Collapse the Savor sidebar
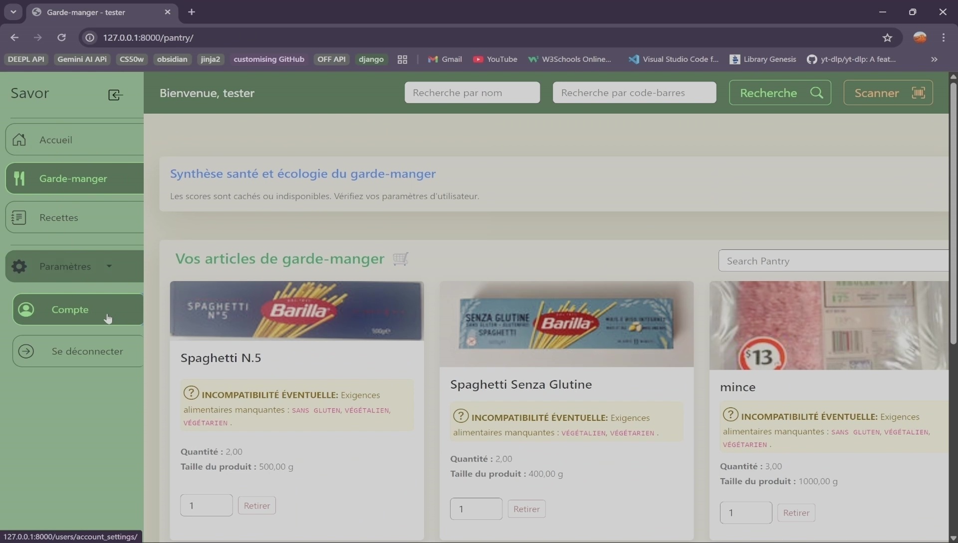 point(115,95)
